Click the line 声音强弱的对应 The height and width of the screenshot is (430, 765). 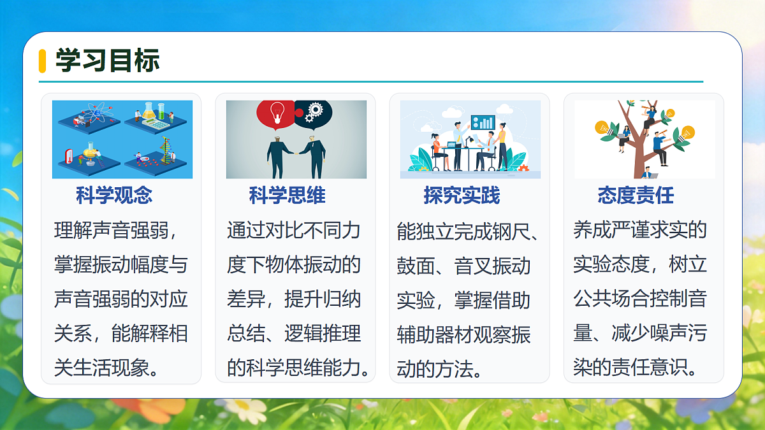pyautogui.click(x=120, y=299)
